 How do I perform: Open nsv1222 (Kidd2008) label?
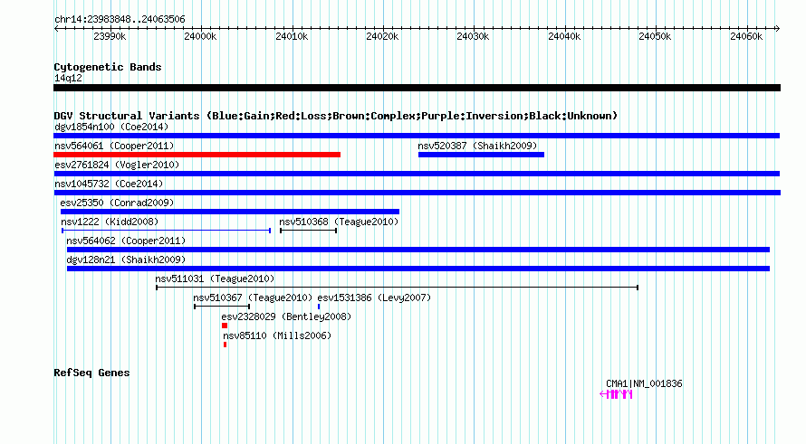(110, 222)
